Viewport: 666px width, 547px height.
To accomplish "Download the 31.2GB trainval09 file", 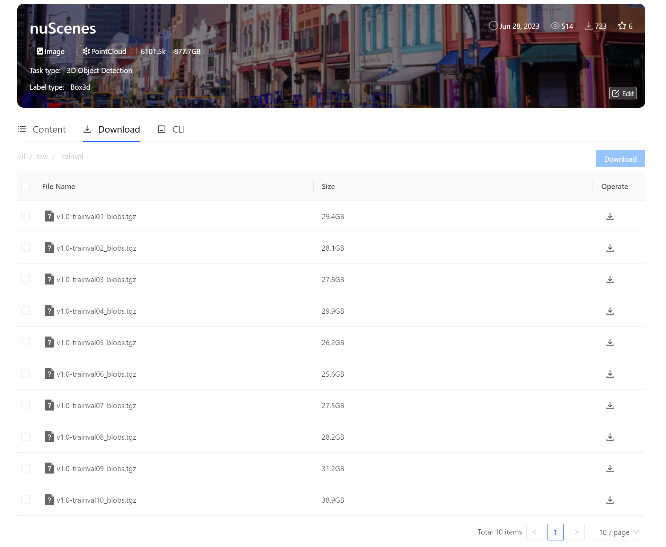I will (x=610, y=468).
